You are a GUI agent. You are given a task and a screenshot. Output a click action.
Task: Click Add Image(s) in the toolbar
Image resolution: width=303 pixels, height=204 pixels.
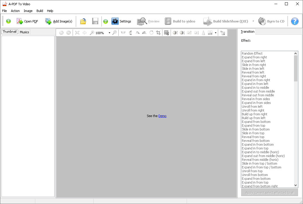[x=59, y=21]
